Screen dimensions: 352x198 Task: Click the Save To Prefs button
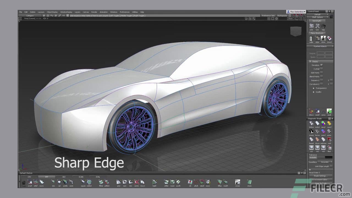(321, 183)
